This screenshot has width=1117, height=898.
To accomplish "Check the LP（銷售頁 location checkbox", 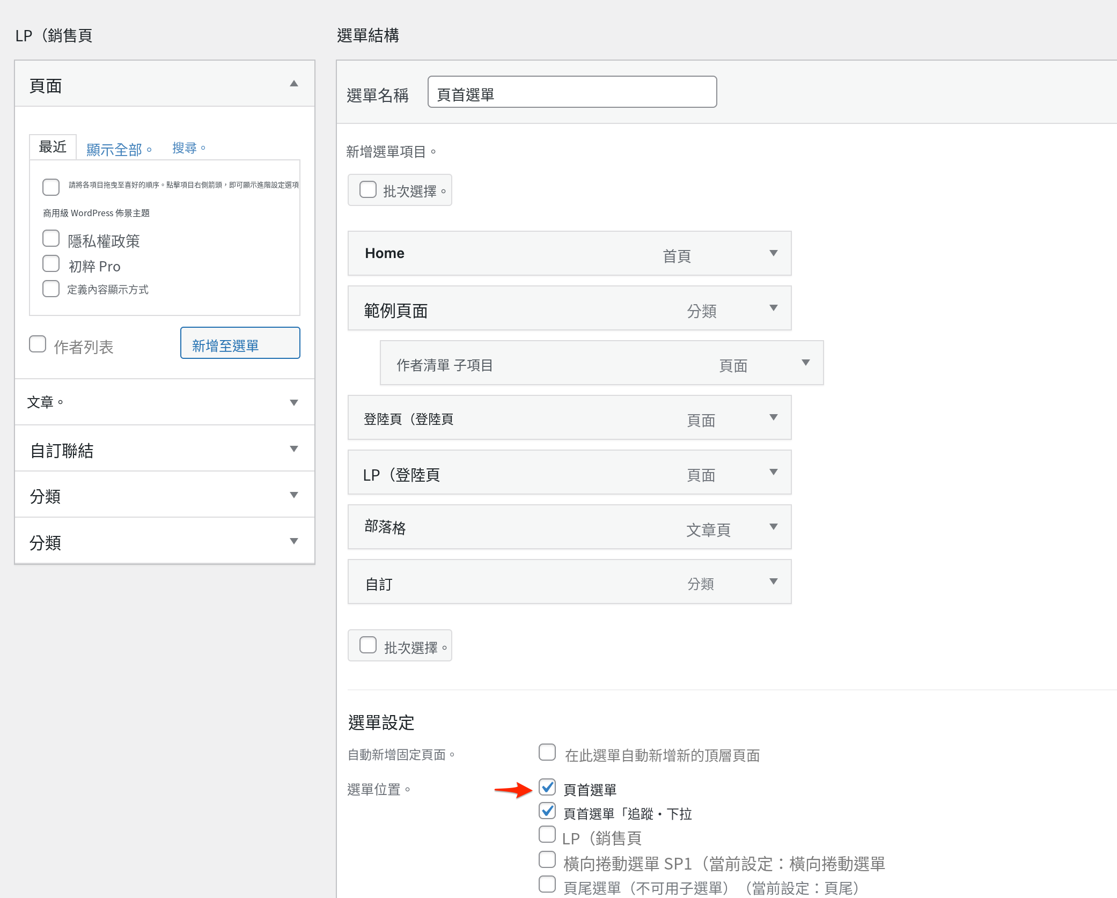I will pyautogui.click(x=547, y=834).
